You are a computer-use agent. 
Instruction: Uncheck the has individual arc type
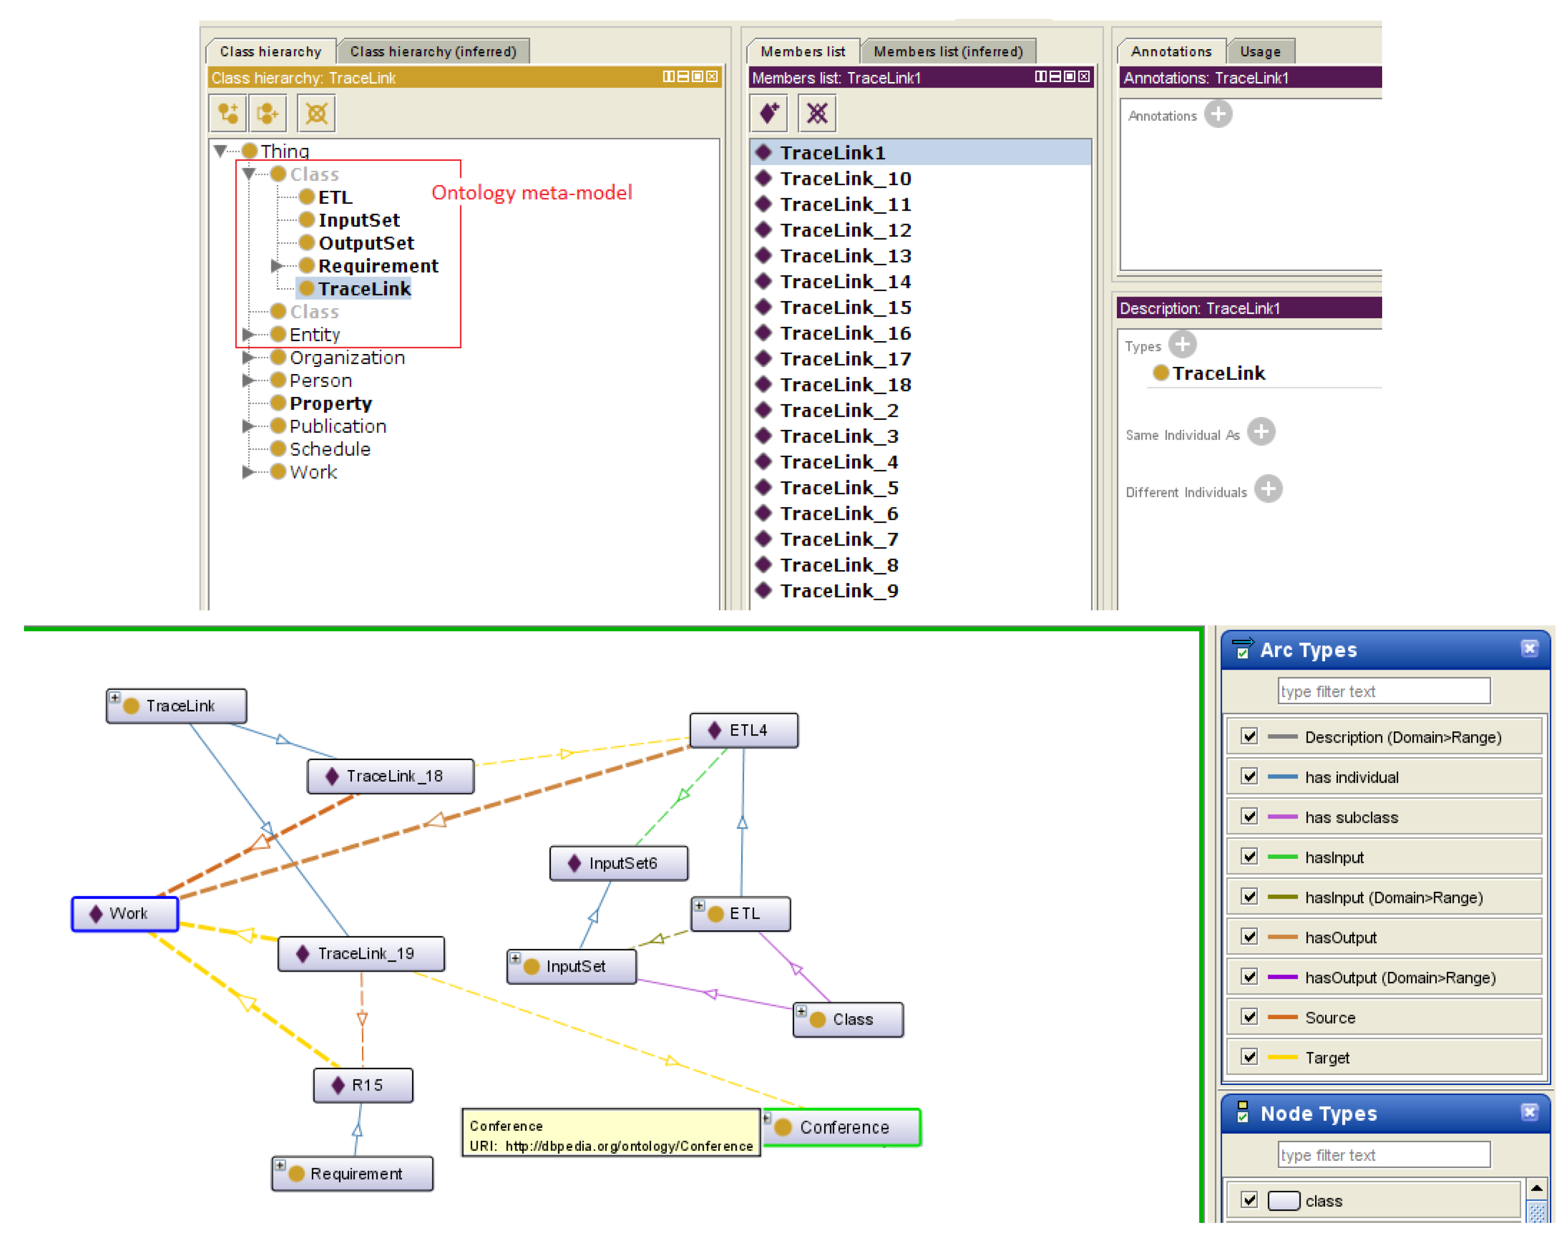[x=1249, y=776]
